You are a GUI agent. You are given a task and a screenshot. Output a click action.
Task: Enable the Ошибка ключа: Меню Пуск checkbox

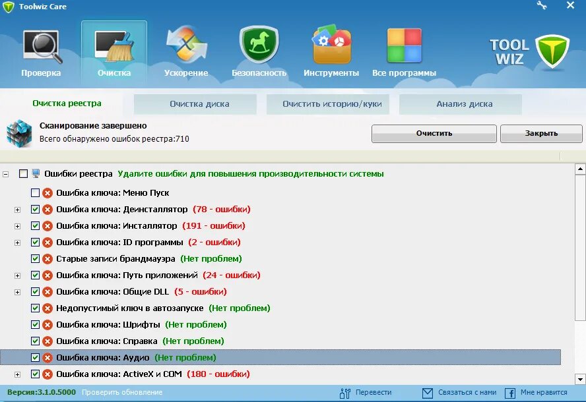point(35,192)
